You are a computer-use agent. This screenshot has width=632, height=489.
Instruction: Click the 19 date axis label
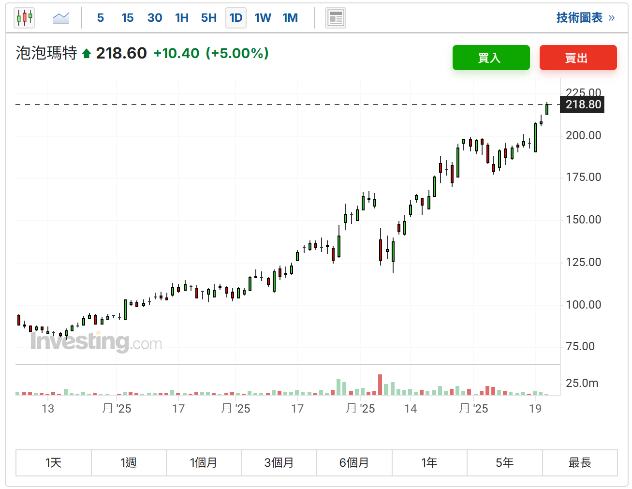[535, 409]
